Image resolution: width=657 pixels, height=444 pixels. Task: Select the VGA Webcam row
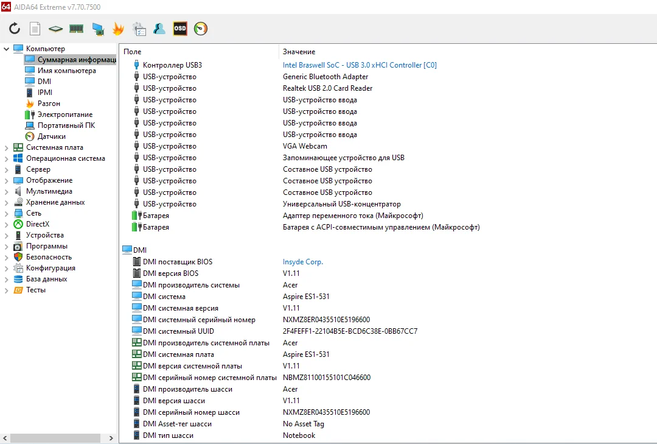tap(388, 146)
